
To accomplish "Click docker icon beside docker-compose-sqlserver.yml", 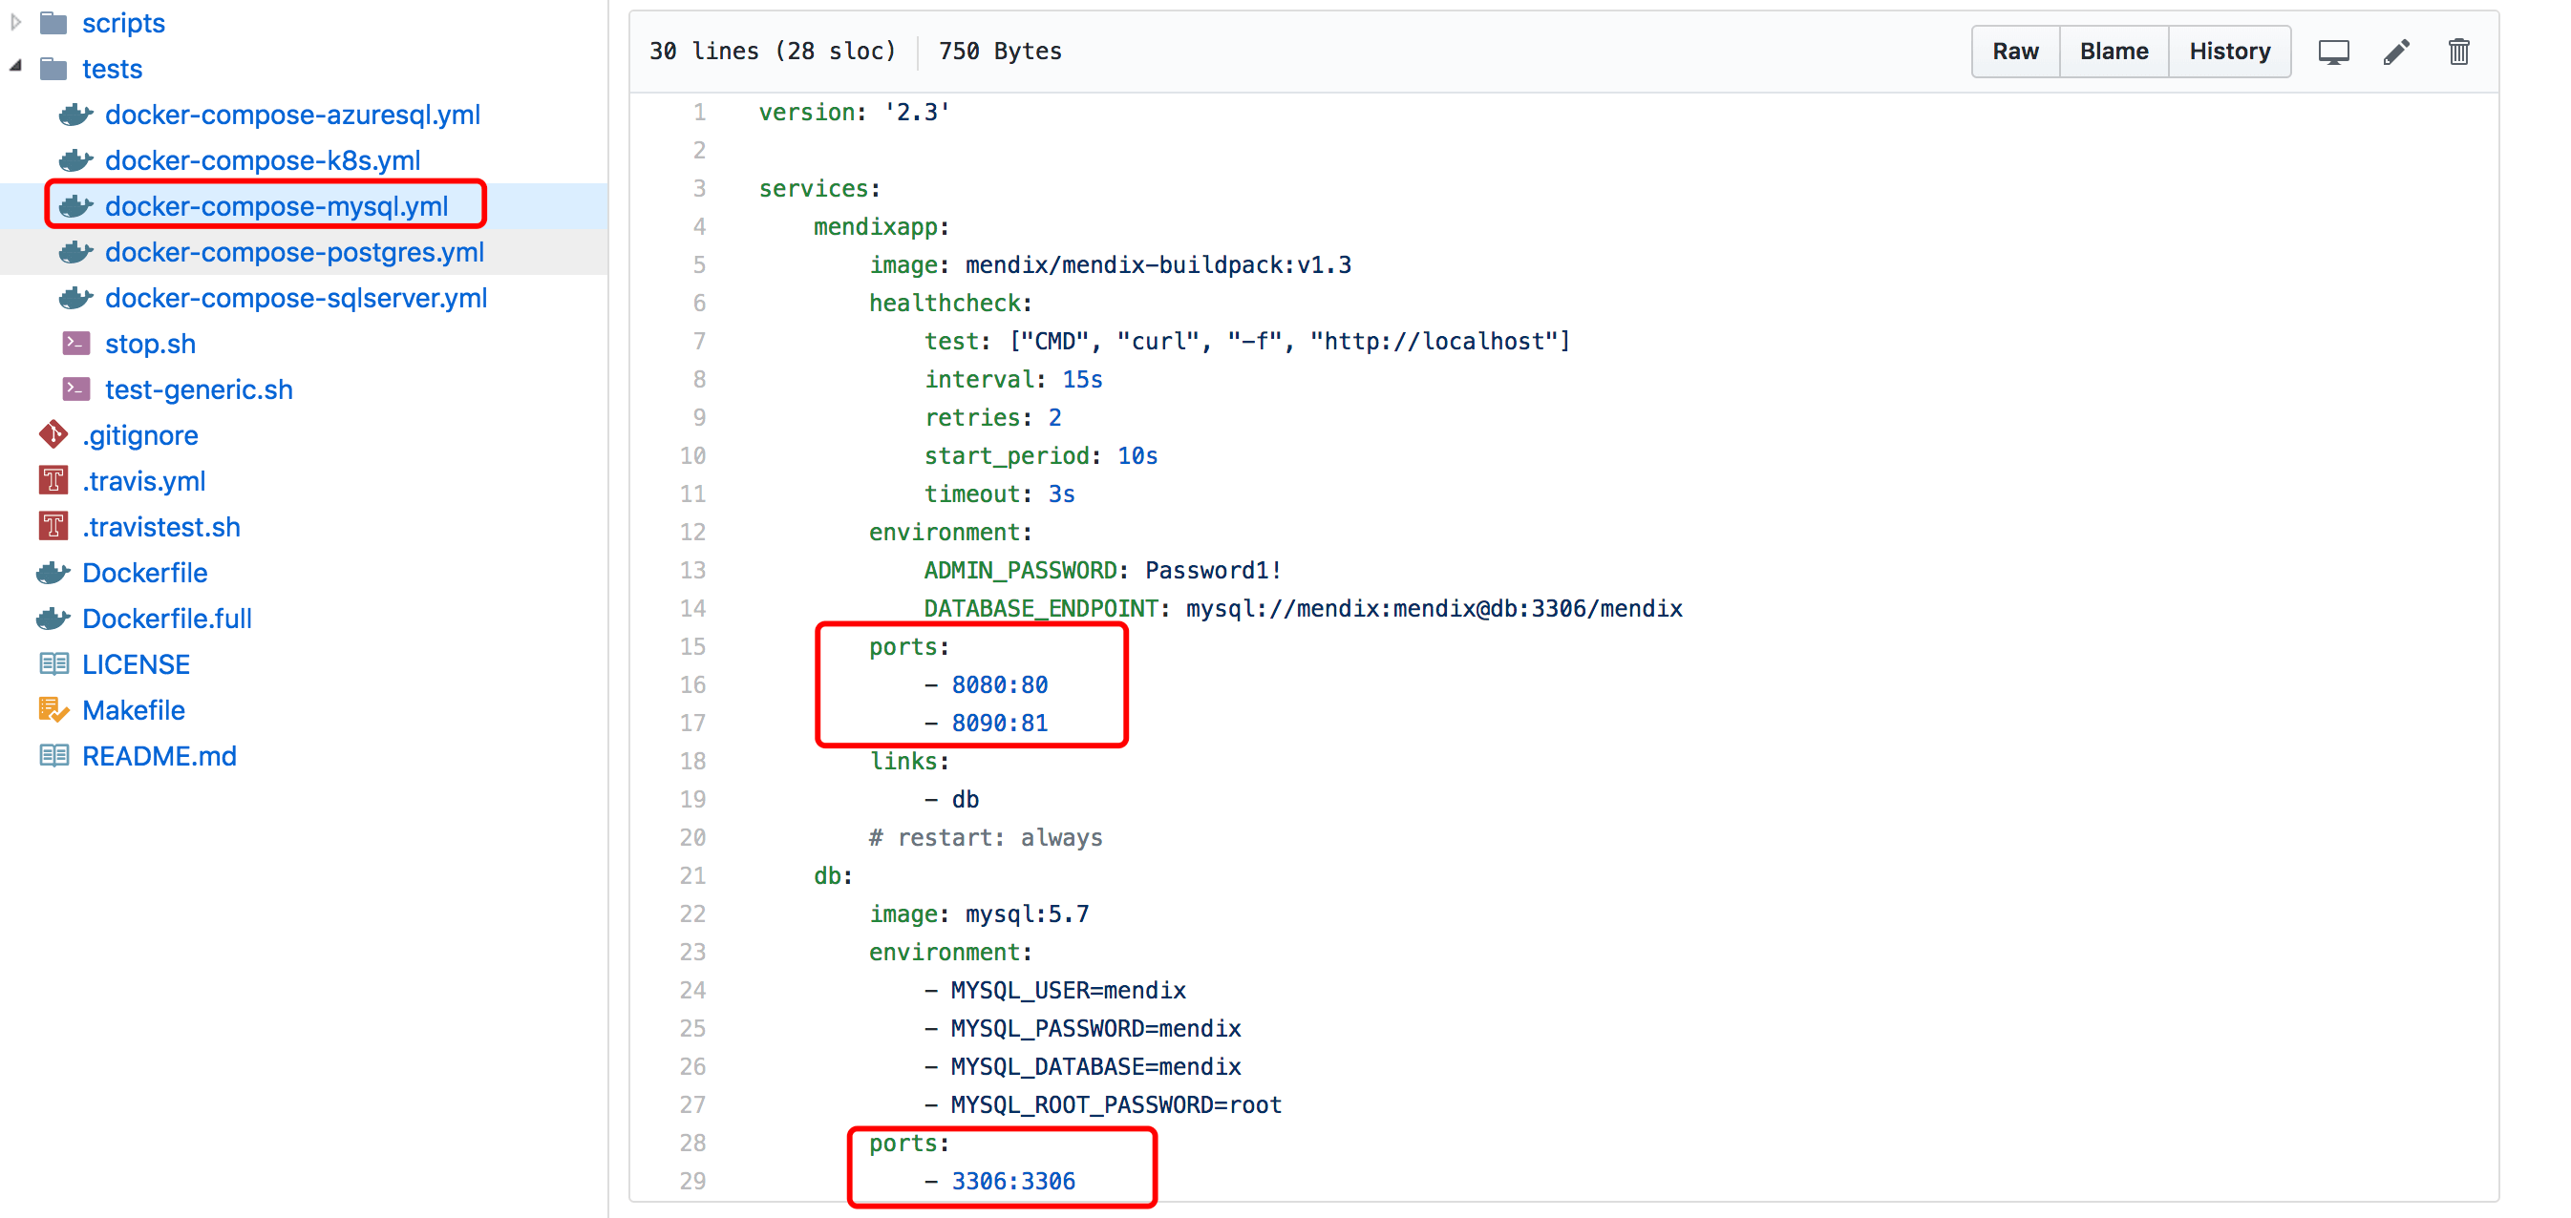I will pyautogui.click(x=75, y=298).
